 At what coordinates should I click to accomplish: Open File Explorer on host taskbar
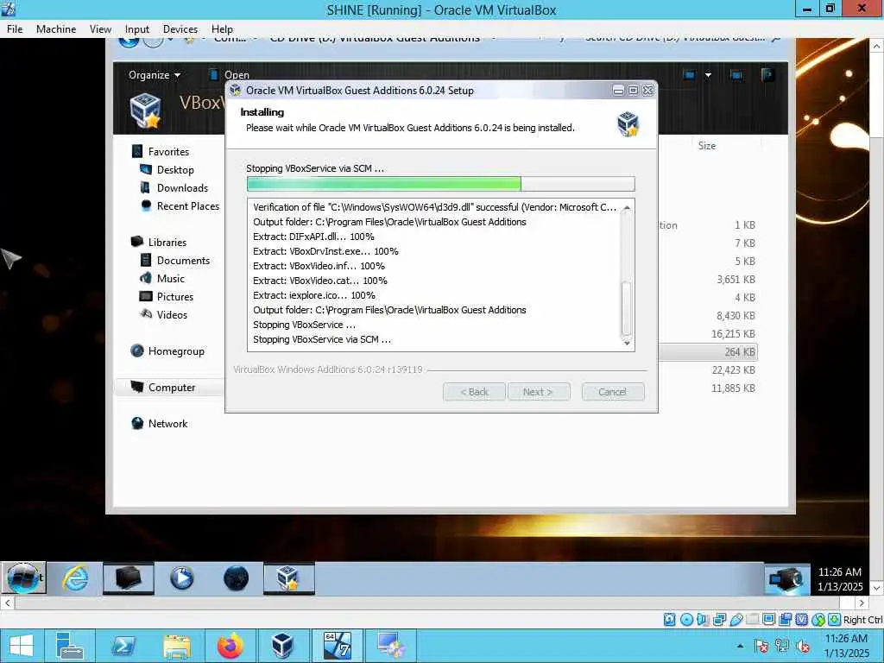click(x=176, y=646)
